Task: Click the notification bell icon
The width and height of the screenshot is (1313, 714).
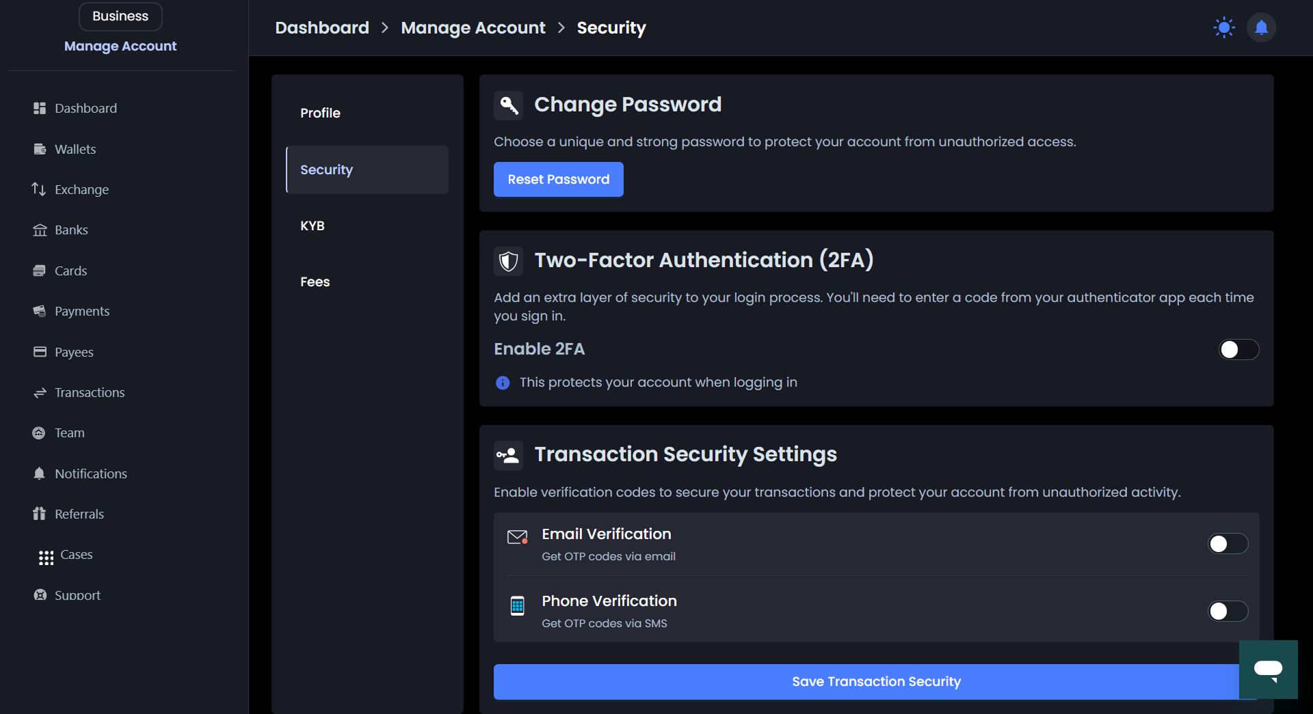Action: pyautogui.click(x=1261, y=27)
